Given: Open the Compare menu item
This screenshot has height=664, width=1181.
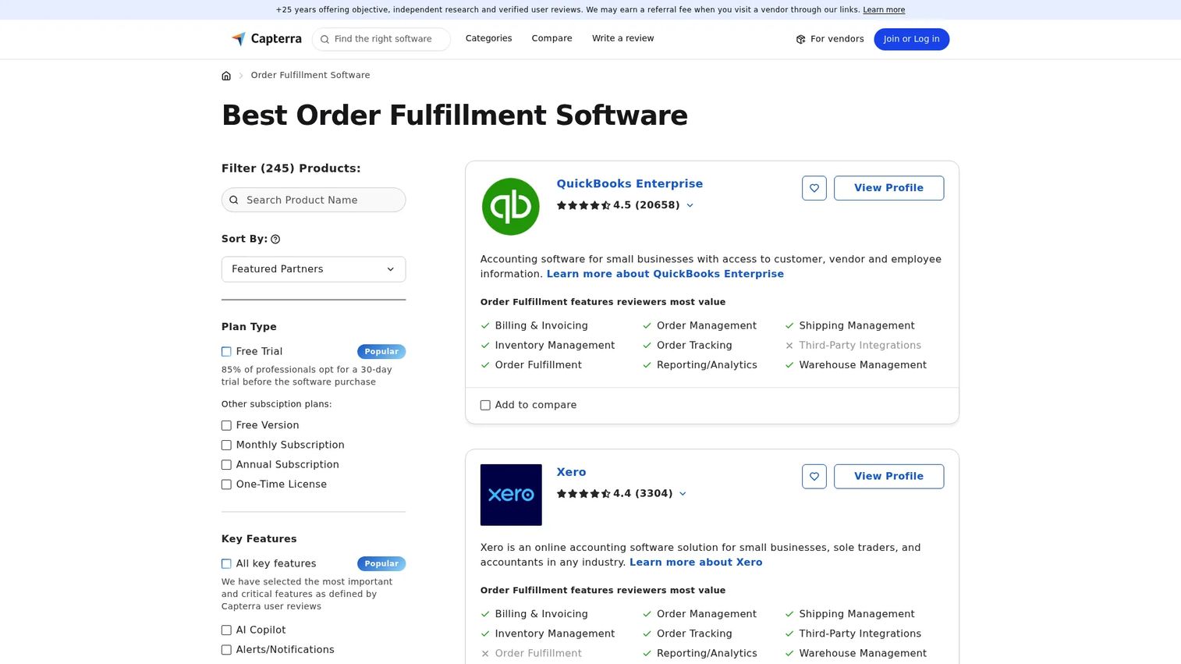Looking at the screenshot, I should click(551, 38).
